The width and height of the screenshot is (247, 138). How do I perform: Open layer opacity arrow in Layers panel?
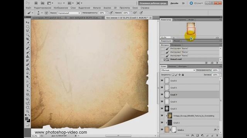220,70
